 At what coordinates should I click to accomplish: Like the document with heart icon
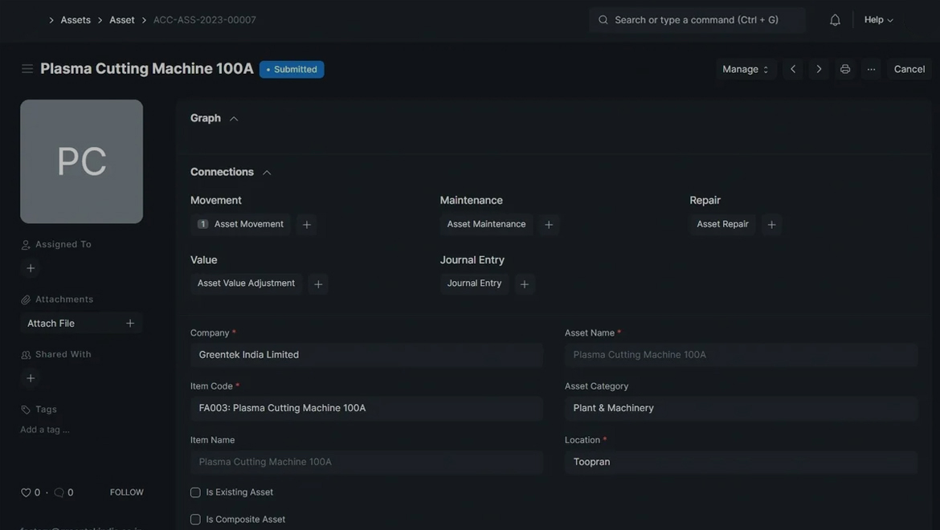click(26, 493)
